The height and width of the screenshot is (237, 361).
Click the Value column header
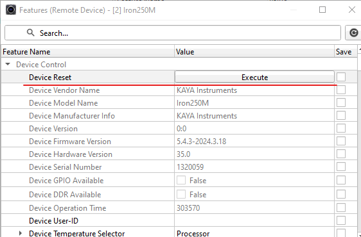[x=254, y=52]
